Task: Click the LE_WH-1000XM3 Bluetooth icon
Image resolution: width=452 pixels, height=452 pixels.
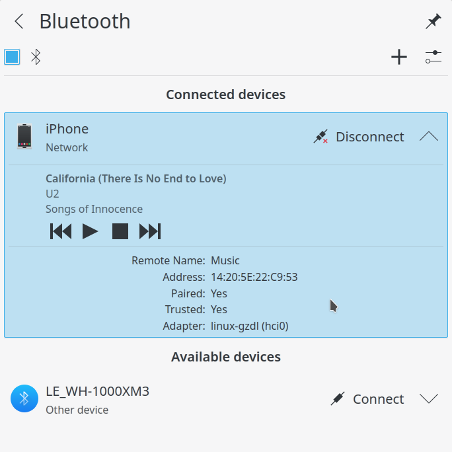Action: coord(24,398)
